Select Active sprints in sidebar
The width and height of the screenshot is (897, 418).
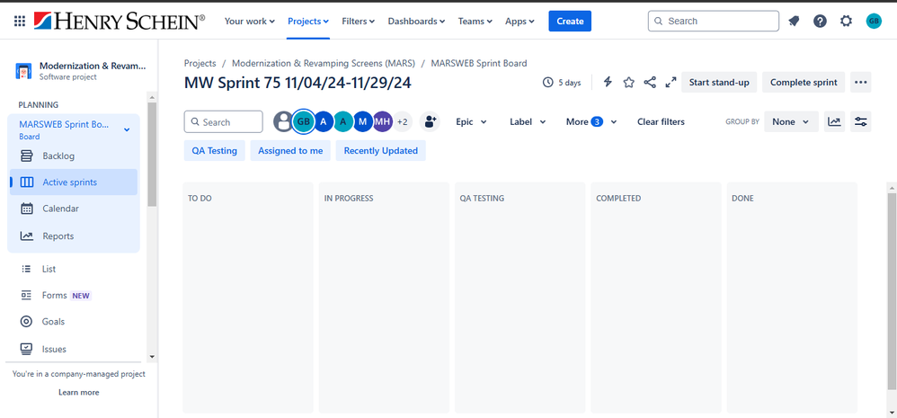(73, 182)
